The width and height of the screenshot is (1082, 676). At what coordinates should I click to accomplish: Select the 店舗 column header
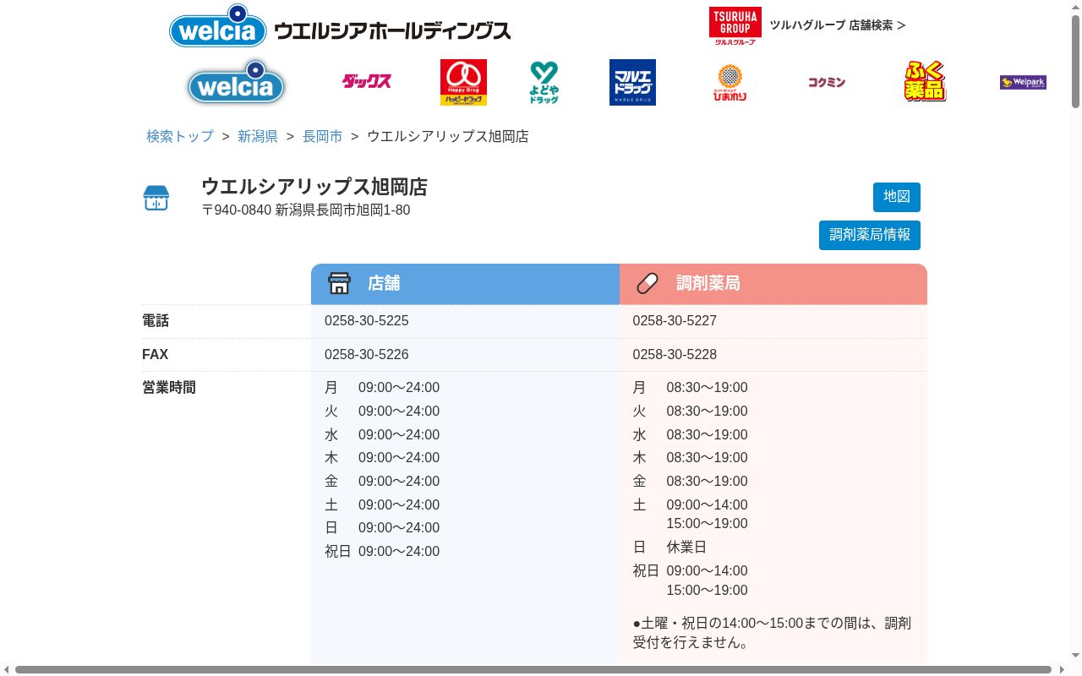click(x=465, y=284)
